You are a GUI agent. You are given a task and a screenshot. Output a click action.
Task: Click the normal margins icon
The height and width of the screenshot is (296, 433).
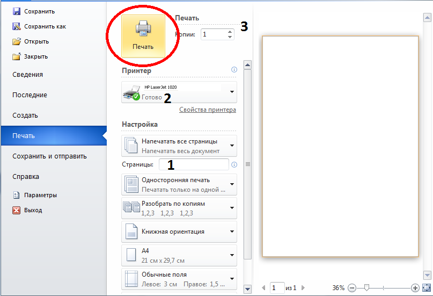pos(131,279)
